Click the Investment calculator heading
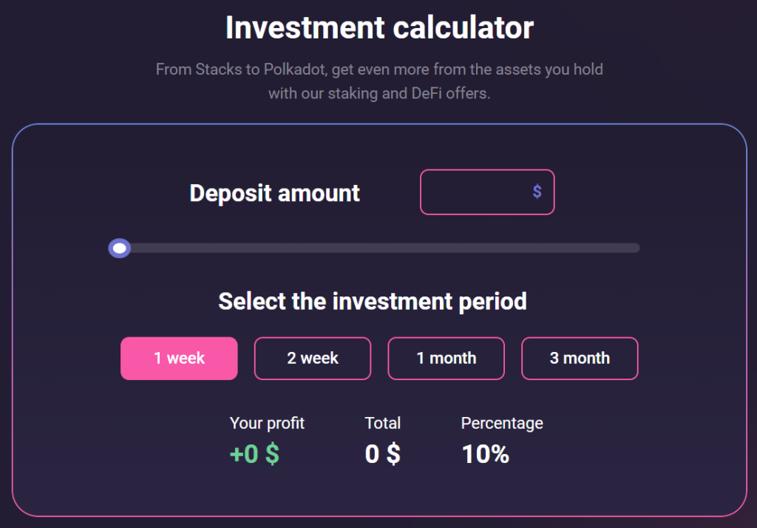This screenshot has height=528, width=757. [379, 28]
